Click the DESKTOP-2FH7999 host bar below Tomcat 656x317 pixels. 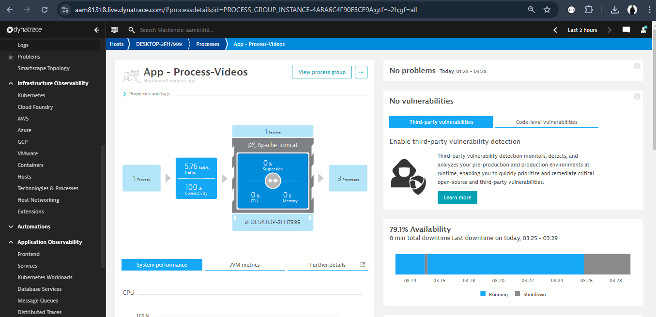pos(273,222)
